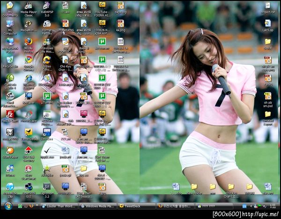Click the system clock in taskbar

[x=273, y=206]
